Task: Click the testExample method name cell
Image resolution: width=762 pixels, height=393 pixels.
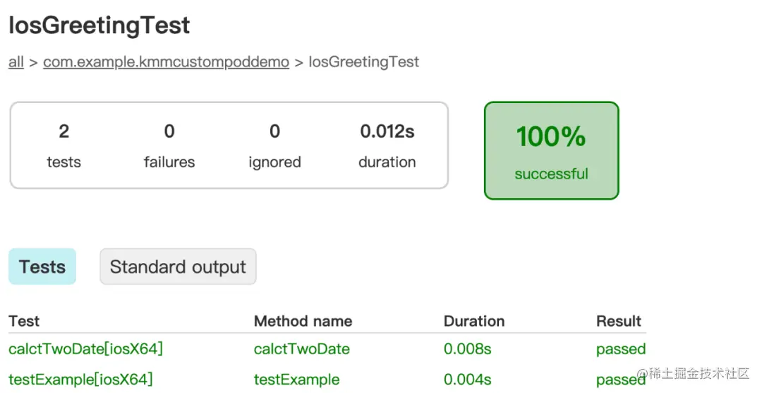Action: [296, 380]
